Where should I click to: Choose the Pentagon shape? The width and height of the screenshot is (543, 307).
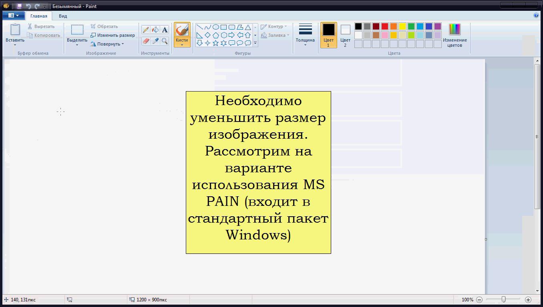coord(215,35)
